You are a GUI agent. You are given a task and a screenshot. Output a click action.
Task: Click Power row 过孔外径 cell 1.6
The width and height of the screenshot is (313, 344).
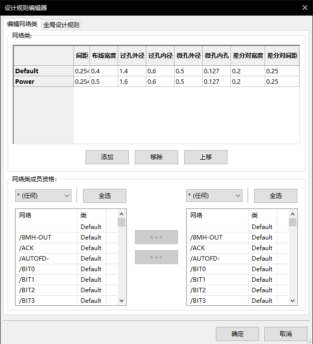coord(132,82)
